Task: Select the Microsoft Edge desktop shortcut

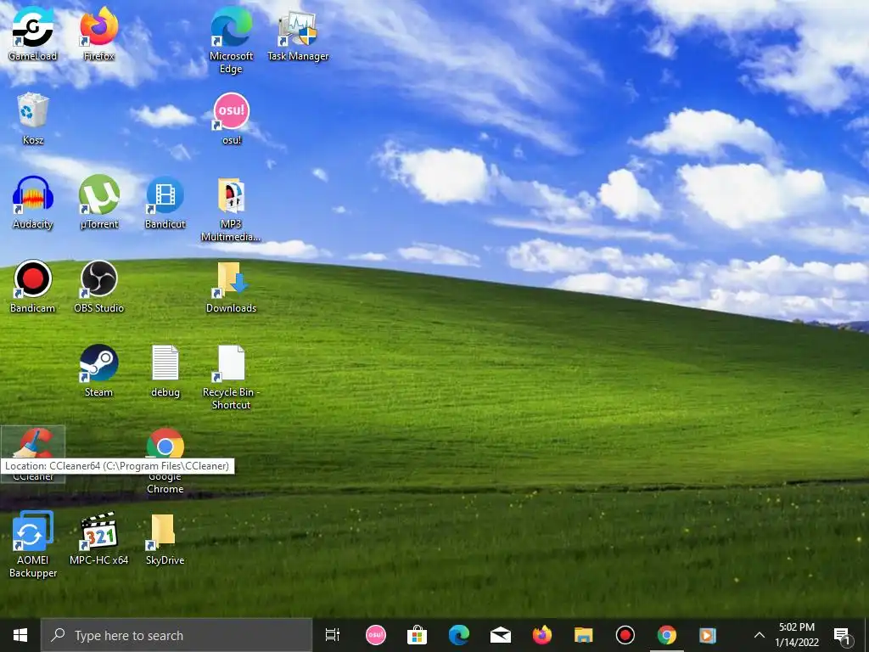Action: tap(231, 40)
